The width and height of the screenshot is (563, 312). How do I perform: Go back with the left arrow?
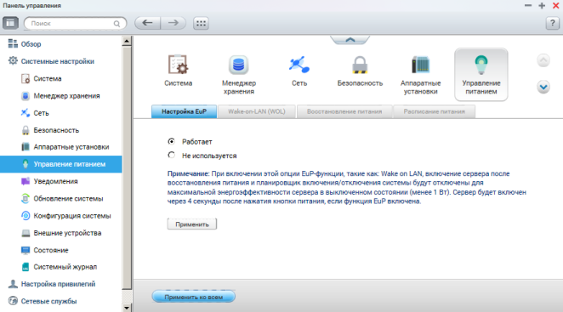tap(147, 23)
